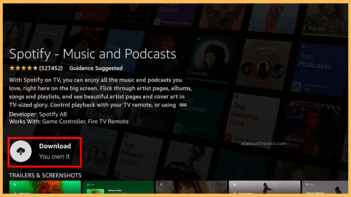Screen dimensions: 351x197
Task: Select the Download 'You own it' label
Action: 55,151
